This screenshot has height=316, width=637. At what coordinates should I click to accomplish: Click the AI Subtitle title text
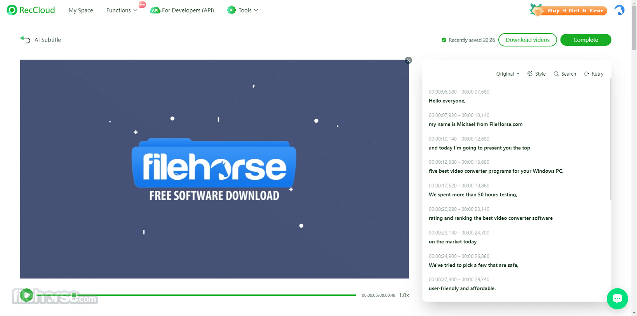click(48, 40)
